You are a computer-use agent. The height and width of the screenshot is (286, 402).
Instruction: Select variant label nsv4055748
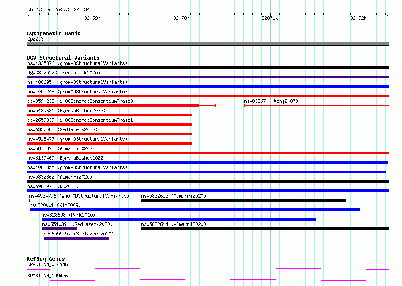pyautogui.click(x=77, y=92)
